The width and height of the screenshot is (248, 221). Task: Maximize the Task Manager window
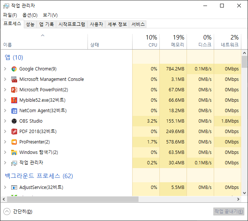pos(222,6)
